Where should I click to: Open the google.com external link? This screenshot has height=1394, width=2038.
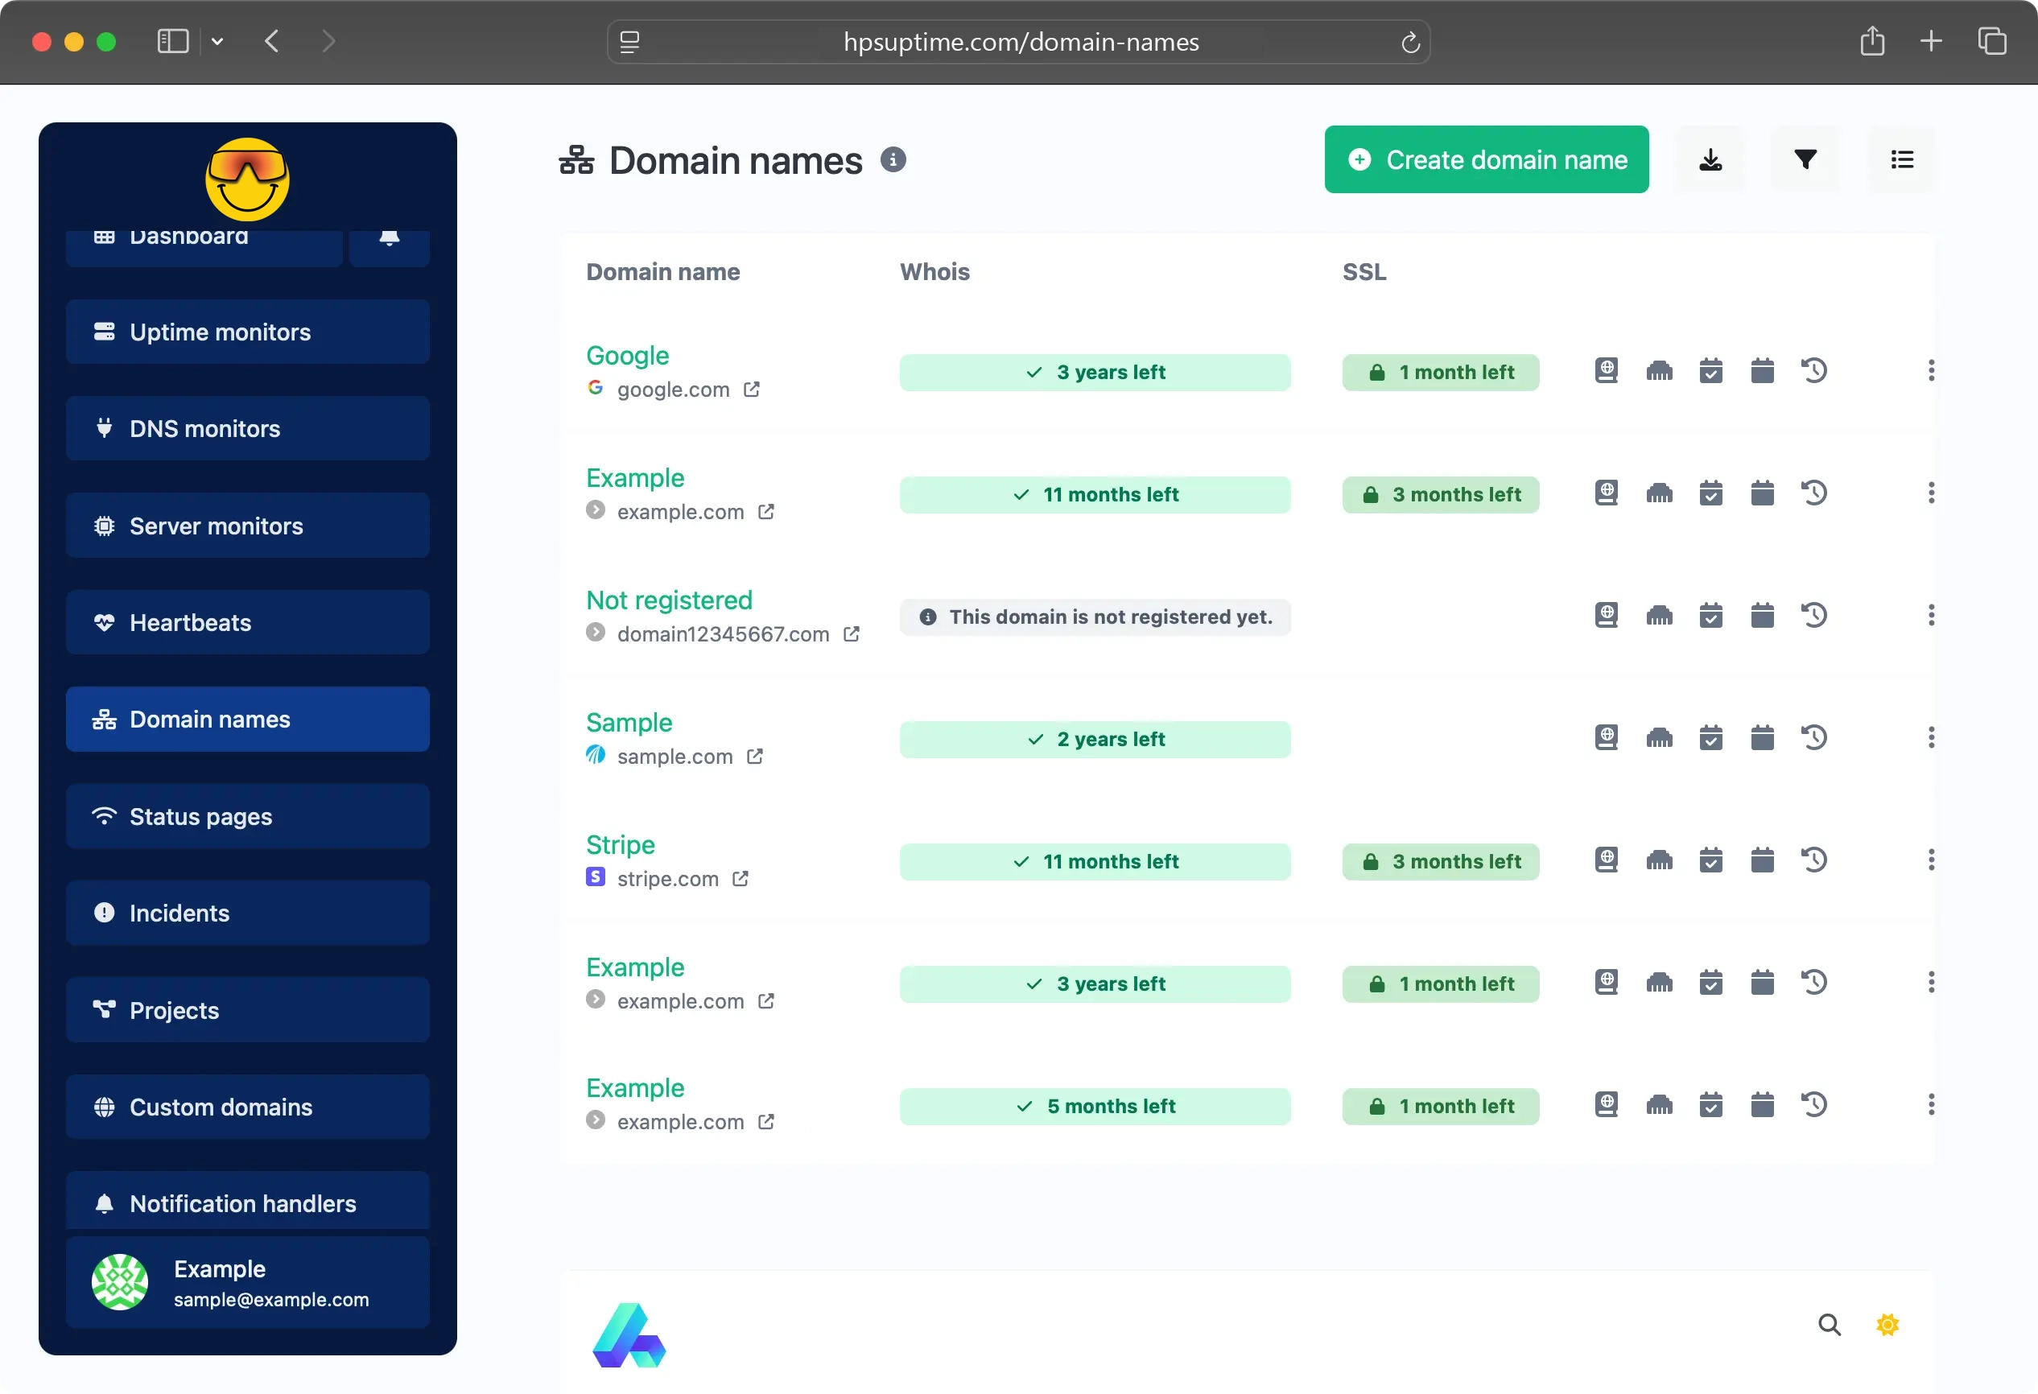tap(753, 390)
